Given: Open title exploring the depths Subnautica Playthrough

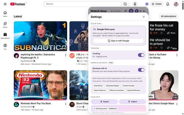Looking at the screenshot, I should tap(38, 56).
